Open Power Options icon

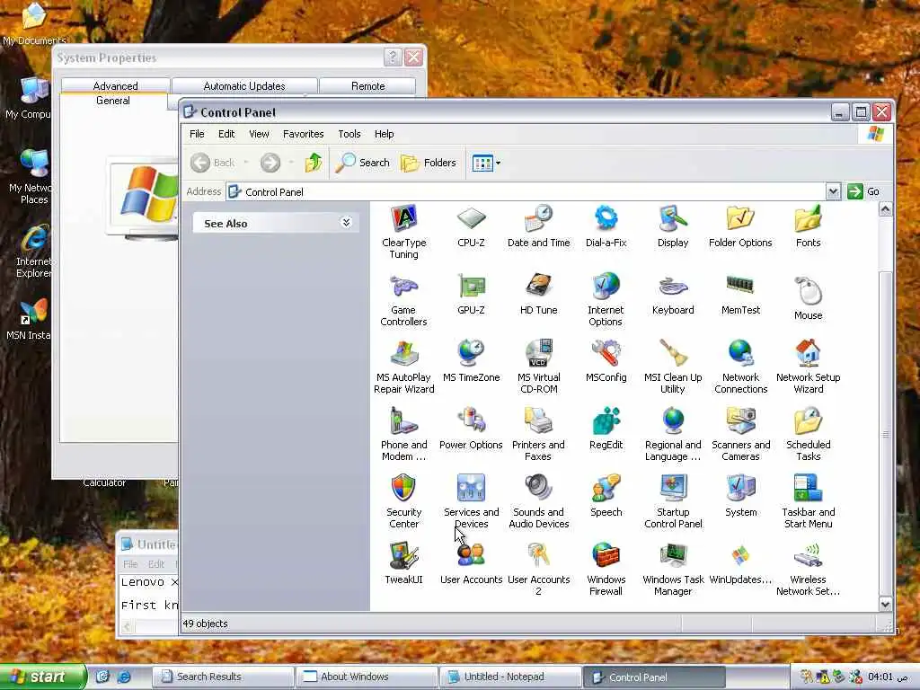click(x=471, y=429)
